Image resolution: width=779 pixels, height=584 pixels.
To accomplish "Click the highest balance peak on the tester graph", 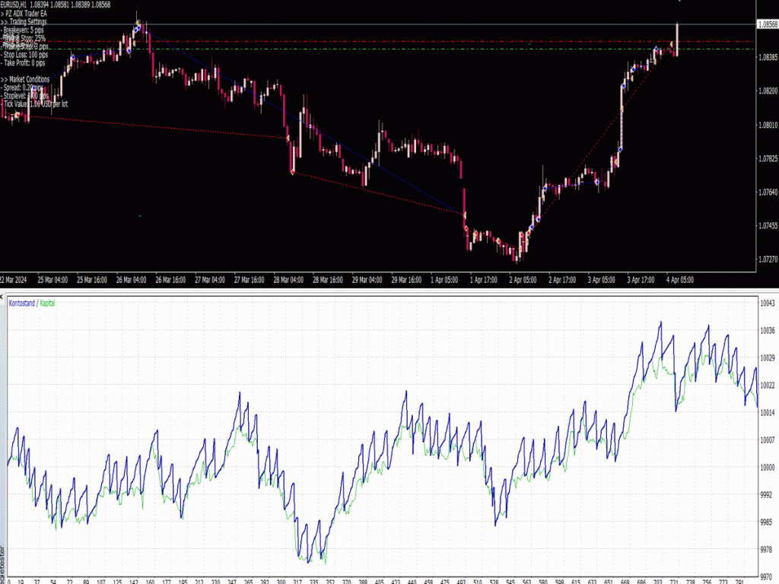I will (661, 322).
